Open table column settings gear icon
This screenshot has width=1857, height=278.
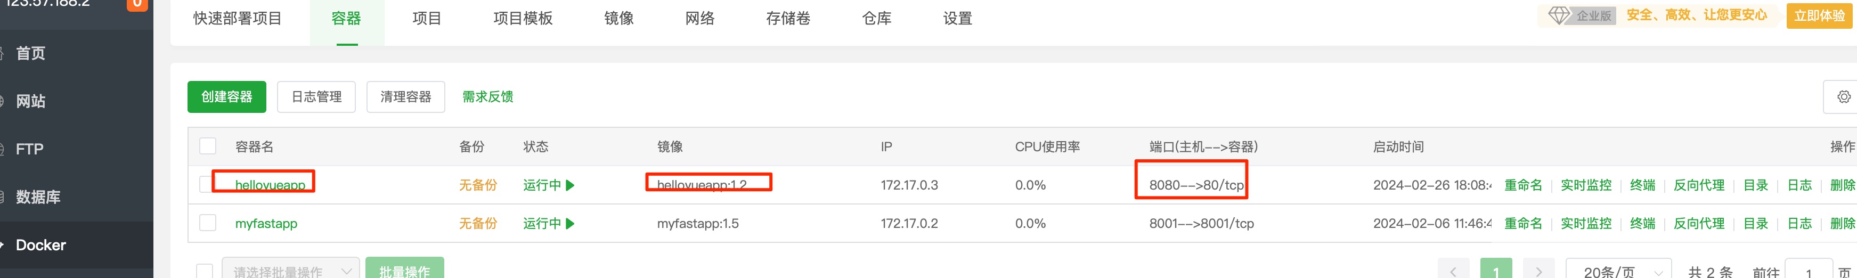(1843, 96)
